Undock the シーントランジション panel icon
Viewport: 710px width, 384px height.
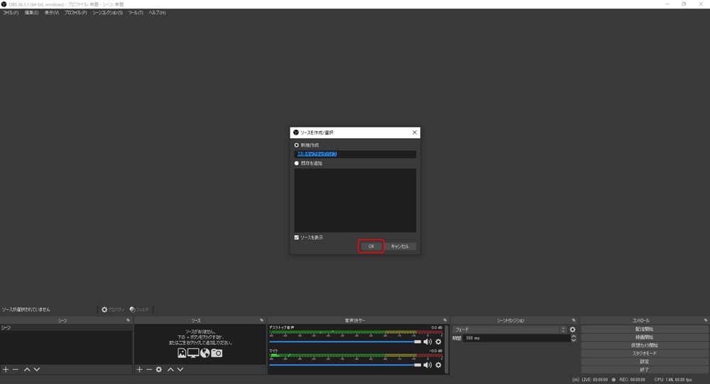[573, 320]
